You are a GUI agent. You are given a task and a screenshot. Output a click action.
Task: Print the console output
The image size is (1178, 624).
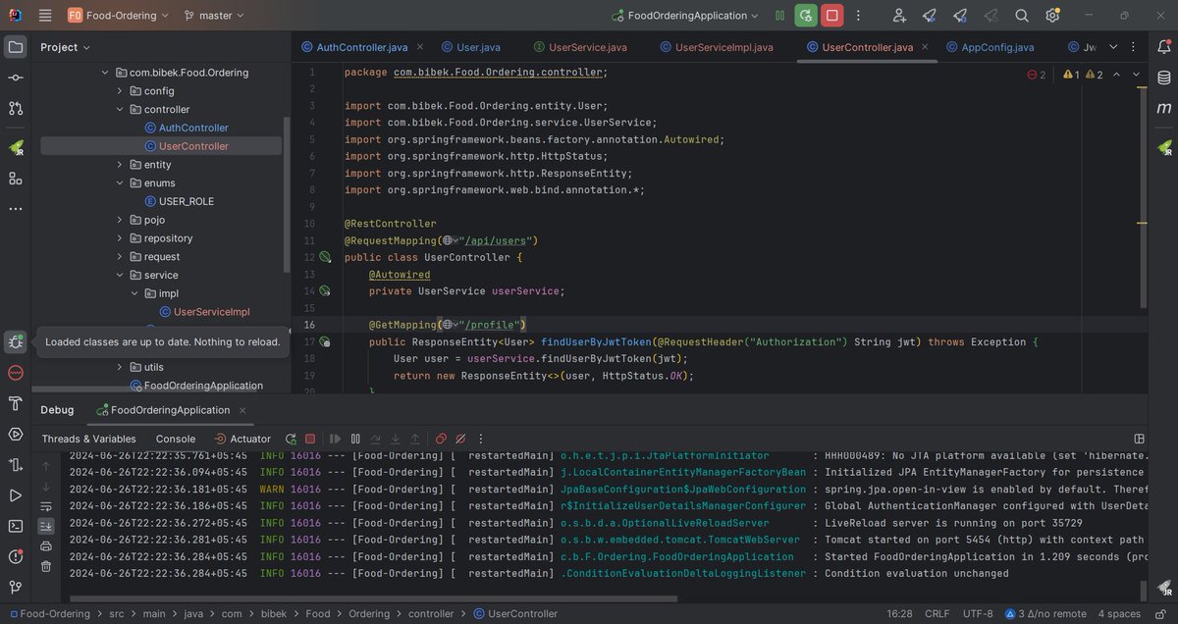click(x=45, y=546)
